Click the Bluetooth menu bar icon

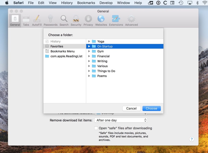197,3
